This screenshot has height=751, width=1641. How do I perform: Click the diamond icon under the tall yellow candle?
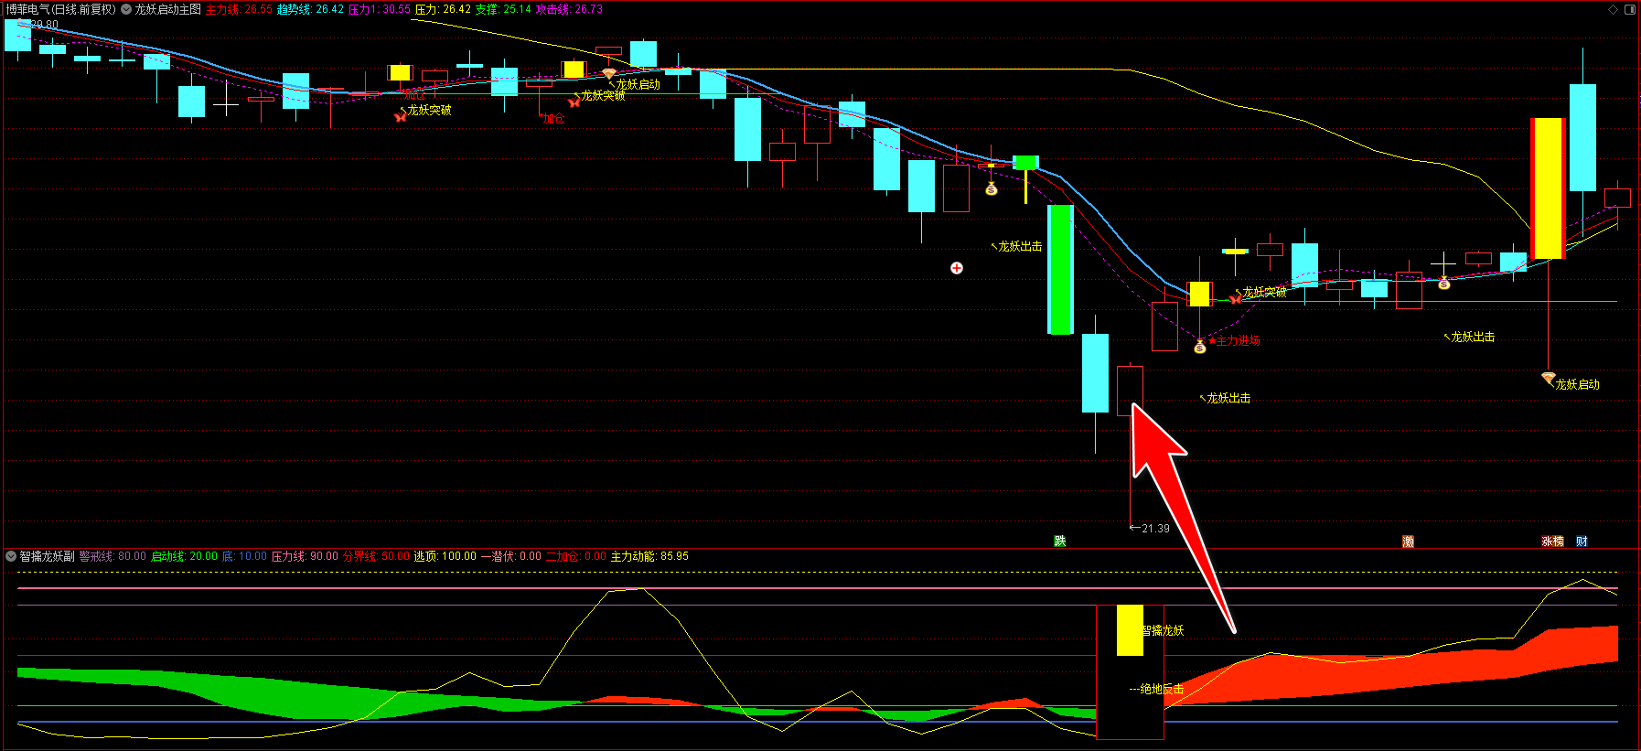[x=1548, y=378]
